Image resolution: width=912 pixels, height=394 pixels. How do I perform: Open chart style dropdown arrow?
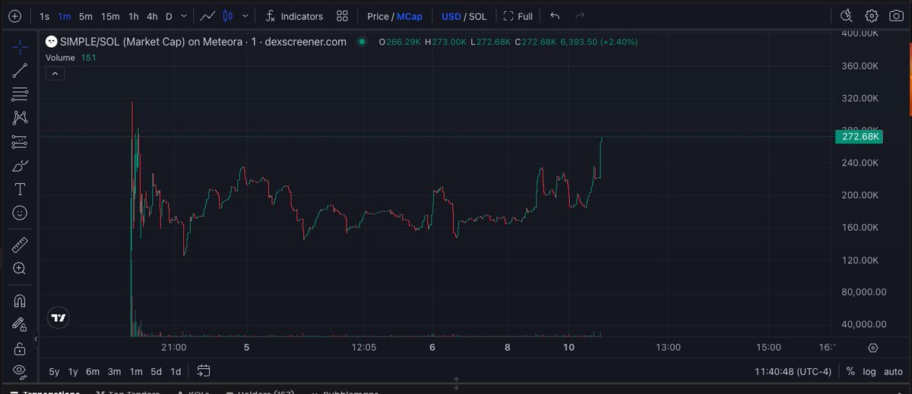(x=245, y=16)
